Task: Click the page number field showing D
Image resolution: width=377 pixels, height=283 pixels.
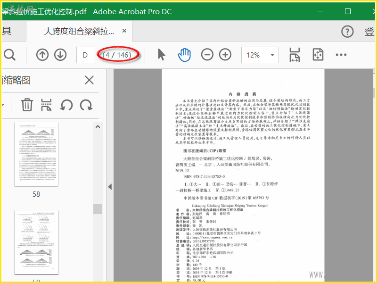Action: 85,55
